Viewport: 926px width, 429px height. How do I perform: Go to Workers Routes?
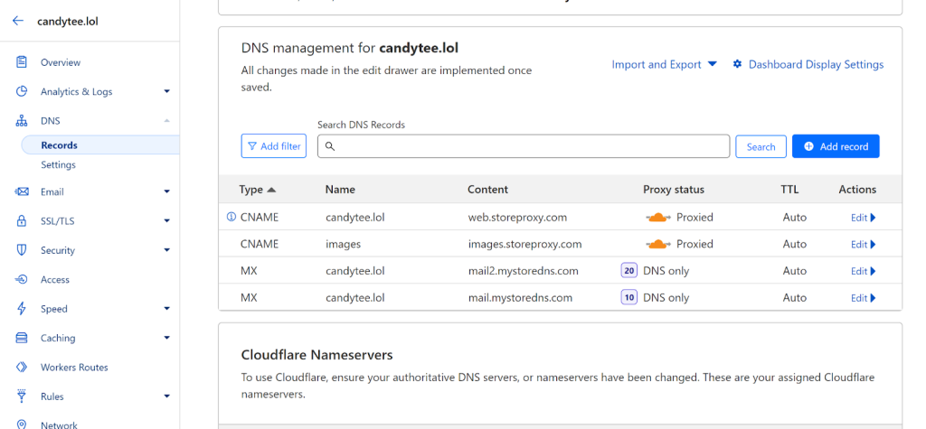74,367
